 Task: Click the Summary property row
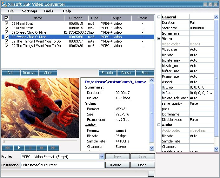coord(188,33)
